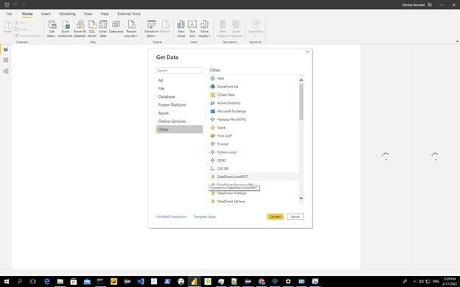Open the Certified Connectors link

coord(171,216)
